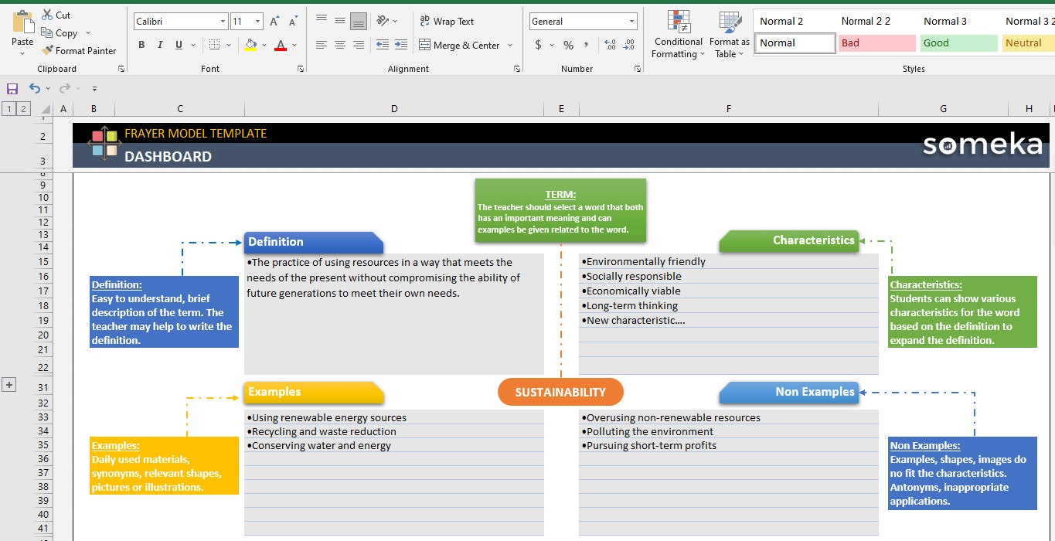Apply the Normal cell style

click(x=795, y=43)
